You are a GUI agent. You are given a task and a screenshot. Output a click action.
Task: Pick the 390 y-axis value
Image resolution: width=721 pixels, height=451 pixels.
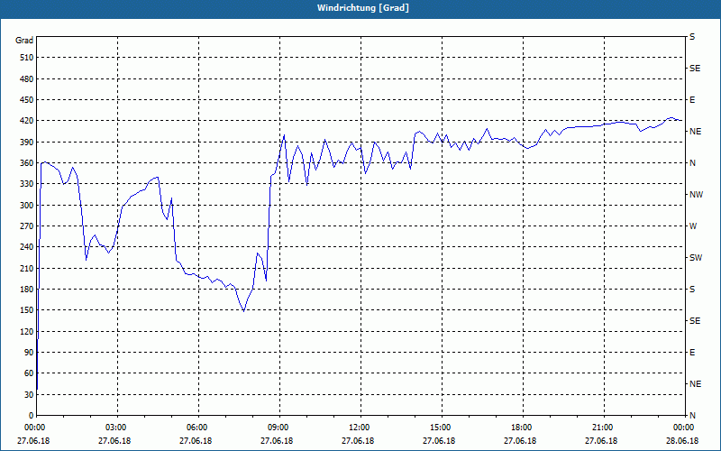point(27,143)
